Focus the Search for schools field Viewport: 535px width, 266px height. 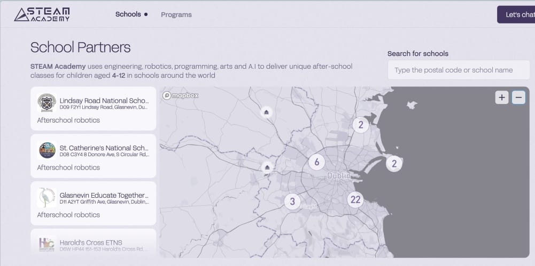(459, 70)
